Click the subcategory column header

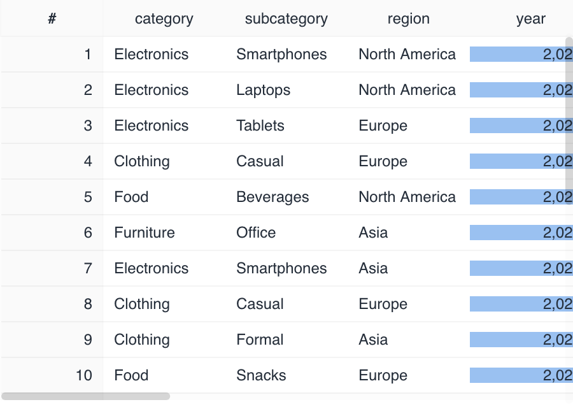pos(286,19)
